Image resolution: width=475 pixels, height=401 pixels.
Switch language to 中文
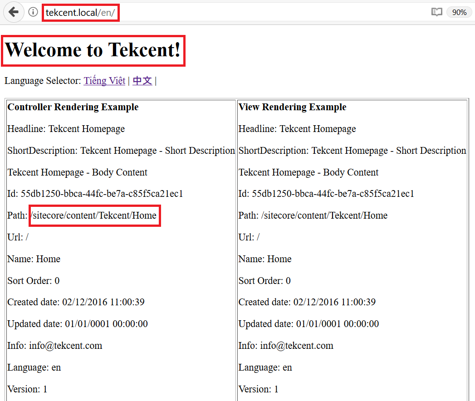tap(142, 81)
